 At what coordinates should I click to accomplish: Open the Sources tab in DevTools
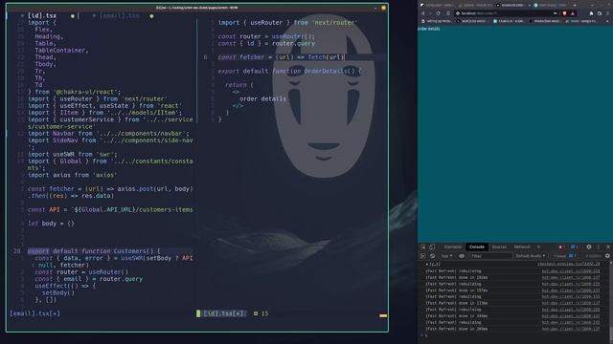point(499,247)
